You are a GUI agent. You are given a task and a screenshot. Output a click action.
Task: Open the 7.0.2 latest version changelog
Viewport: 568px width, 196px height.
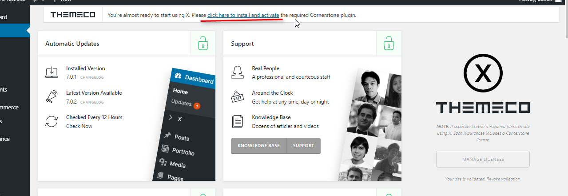click(x=92, y=102)
